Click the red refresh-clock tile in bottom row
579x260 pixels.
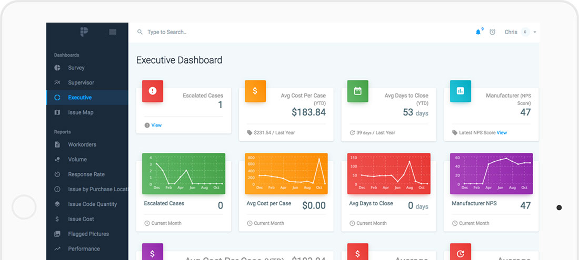[x=461, y=252]
